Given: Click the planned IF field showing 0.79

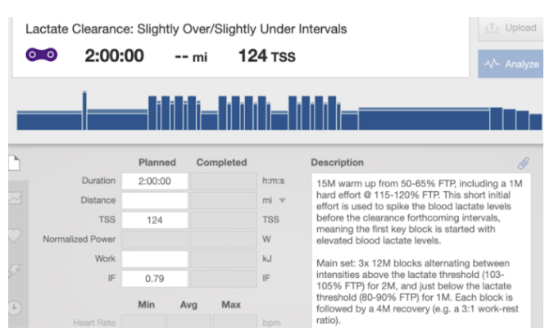Looking at the screenshot, I should 155,279.
